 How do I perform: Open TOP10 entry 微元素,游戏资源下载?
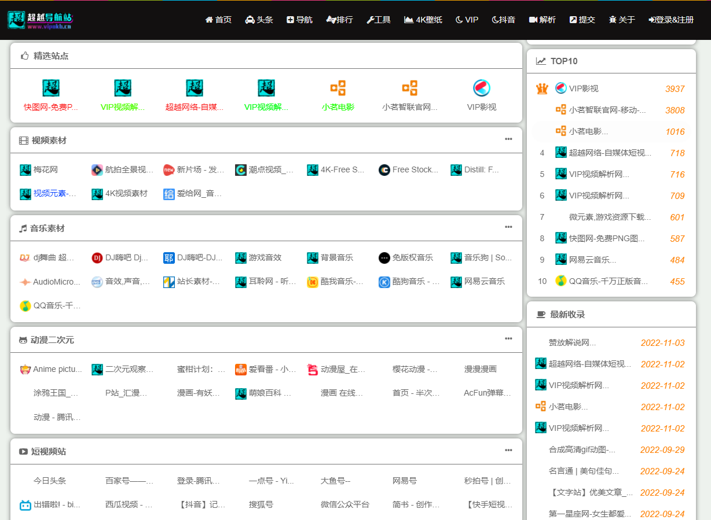coord(610,217)
